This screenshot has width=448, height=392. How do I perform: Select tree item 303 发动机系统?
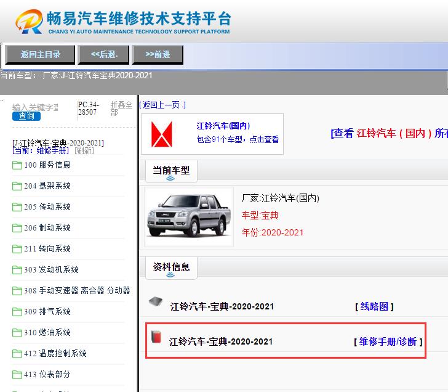(51, 269)
